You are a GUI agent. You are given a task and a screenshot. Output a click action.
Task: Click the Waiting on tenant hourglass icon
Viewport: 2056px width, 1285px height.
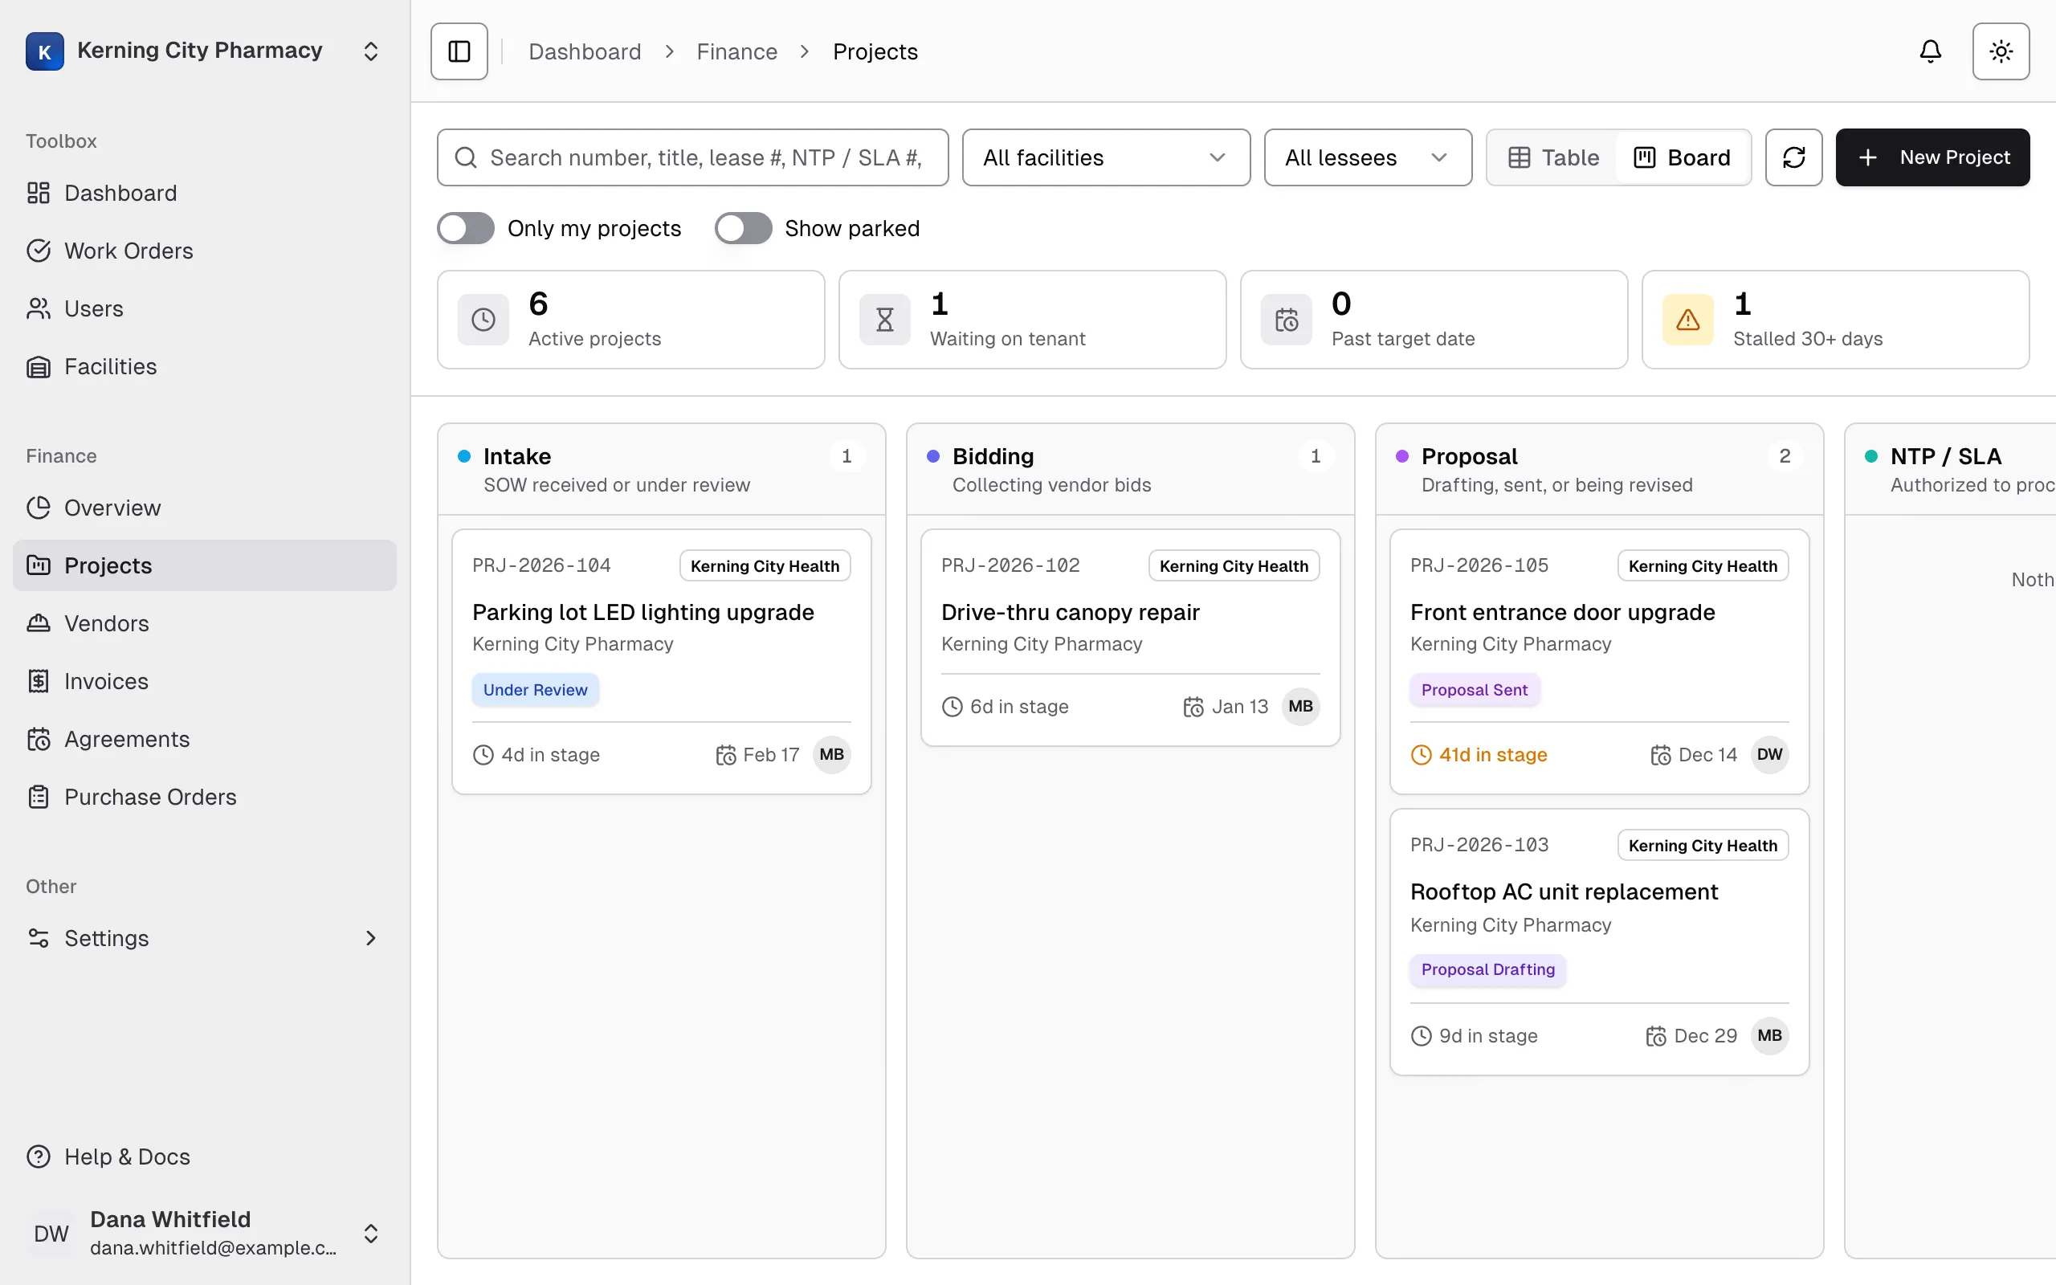[x=884, y=320]
